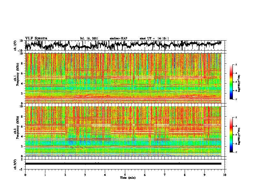Click the ch.2 color scale bar
This screenshot has height=196, width=253.
pyautogui.click(x=231, y=135)
